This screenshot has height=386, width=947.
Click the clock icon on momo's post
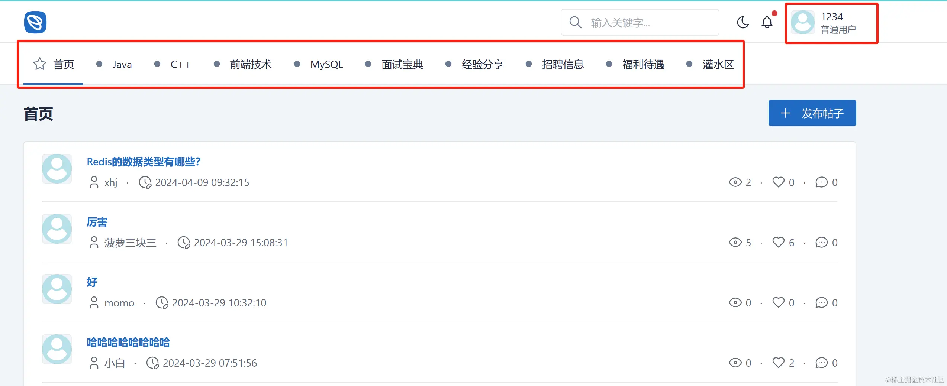point(162,302)
